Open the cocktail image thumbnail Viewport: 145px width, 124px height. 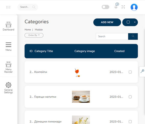click(77, 73)
